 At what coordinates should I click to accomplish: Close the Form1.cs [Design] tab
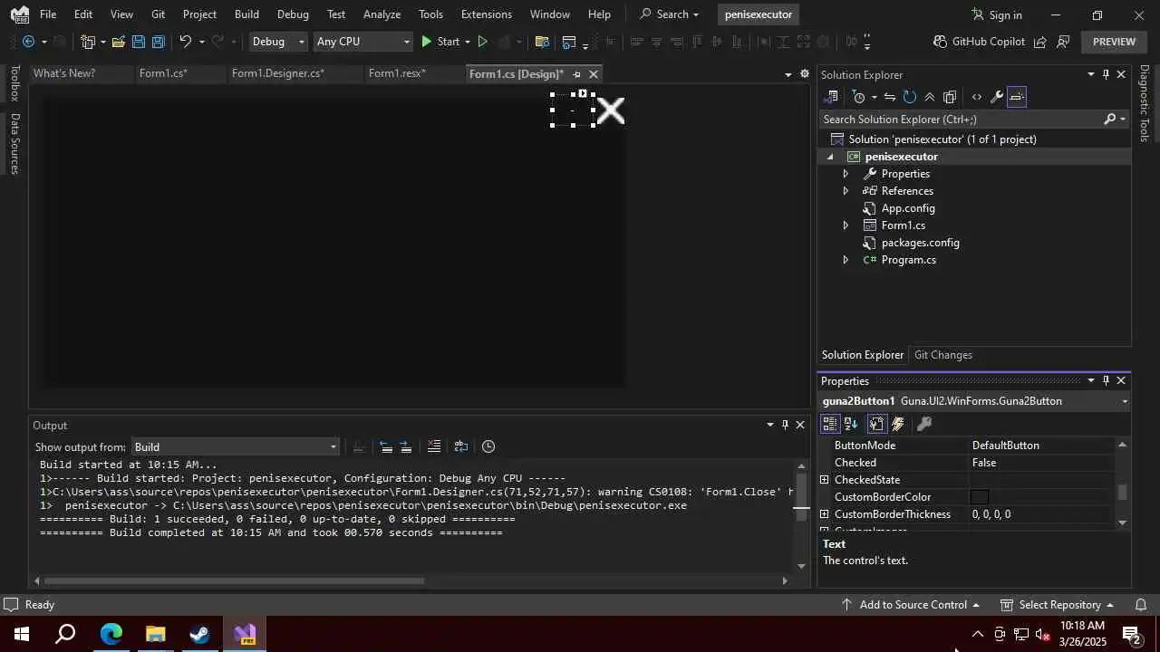point(594,74)
